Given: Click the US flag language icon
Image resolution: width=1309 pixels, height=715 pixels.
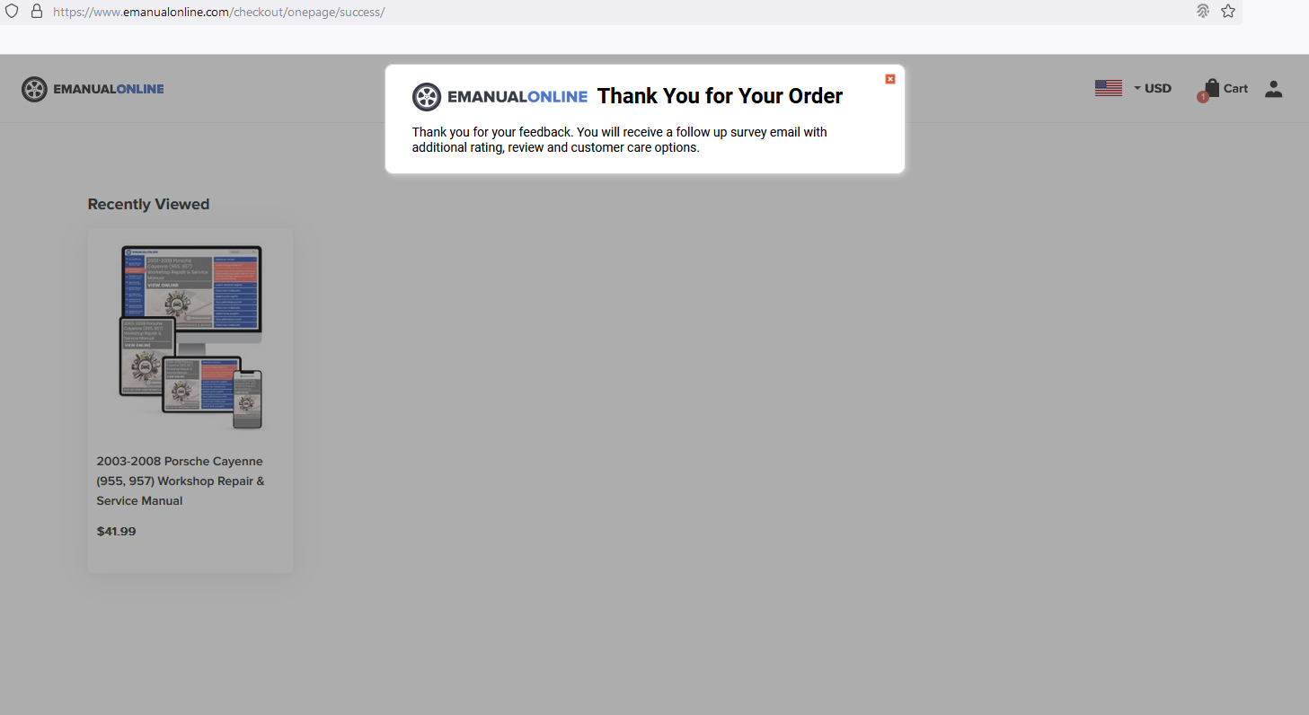Looking at the screenshot, I should (x=1108, y=87).
